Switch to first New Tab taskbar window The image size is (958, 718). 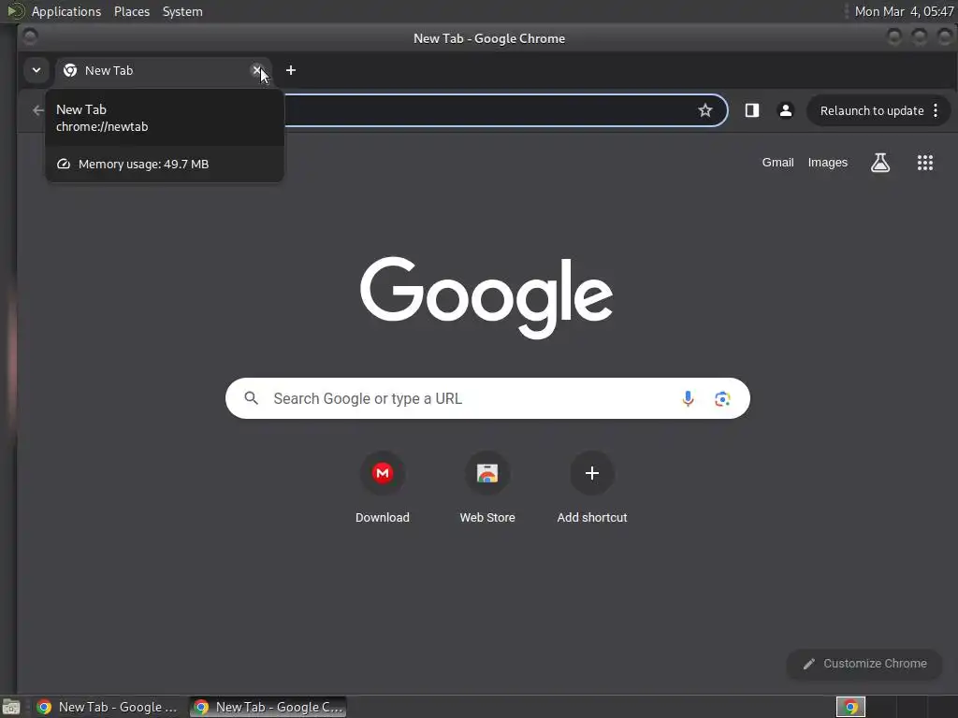tap(108, 707)
